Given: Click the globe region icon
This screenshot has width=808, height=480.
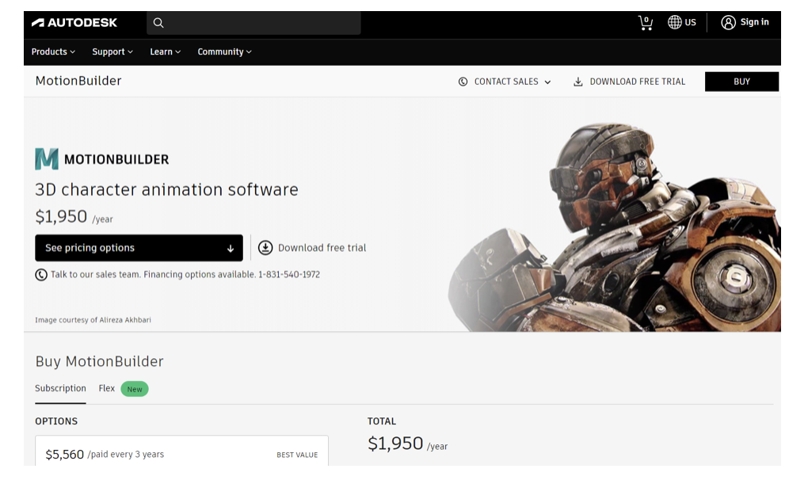Looking at the screenshot, I should [675, 22].
